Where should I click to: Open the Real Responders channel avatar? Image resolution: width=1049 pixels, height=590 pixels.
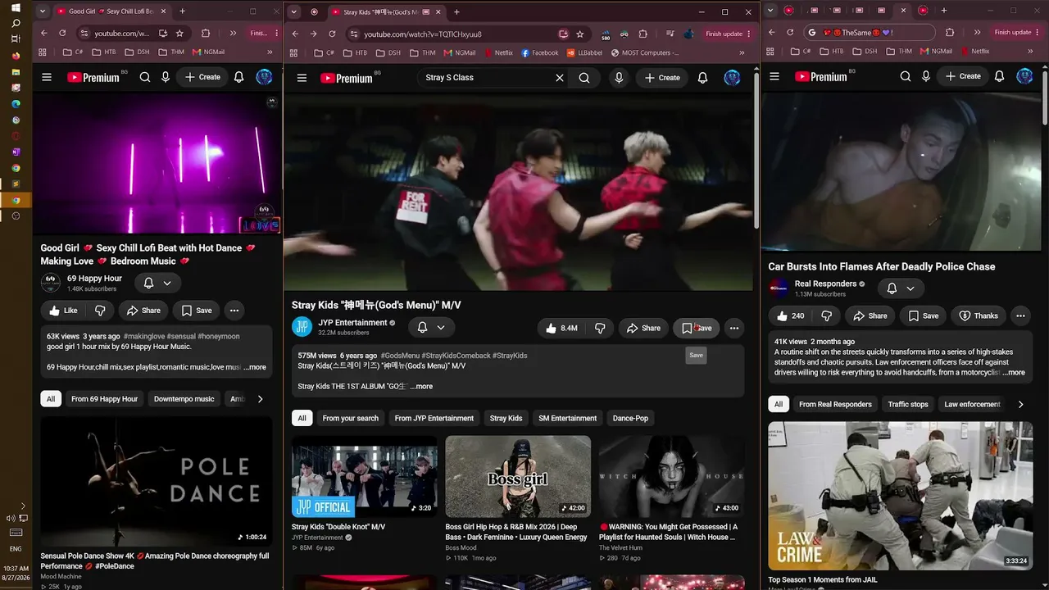[779, 288]
